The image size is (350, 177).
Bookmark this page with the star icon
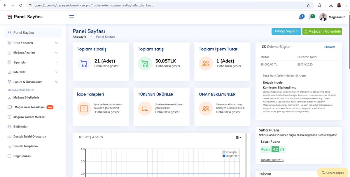point(308,5)
